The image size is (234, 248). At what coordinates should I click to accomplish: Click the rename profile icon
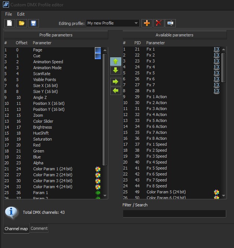[170, 23]
